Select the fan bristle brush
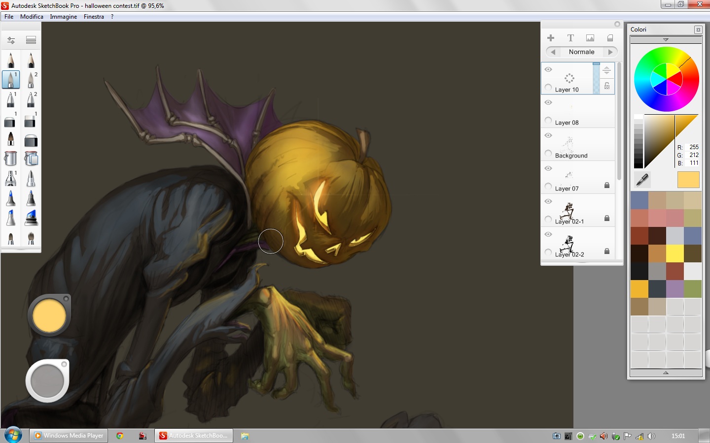This screenshot has height=443, width=710. click(31, 238)
